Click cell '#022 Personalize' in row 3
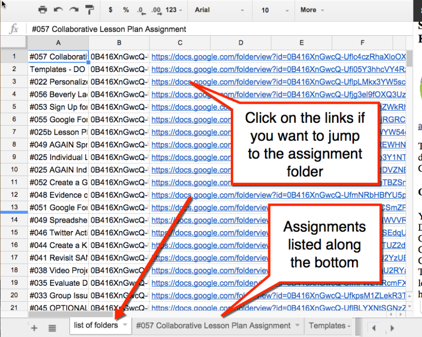Viewport: 422px width, 337px height. coord(58,82)
